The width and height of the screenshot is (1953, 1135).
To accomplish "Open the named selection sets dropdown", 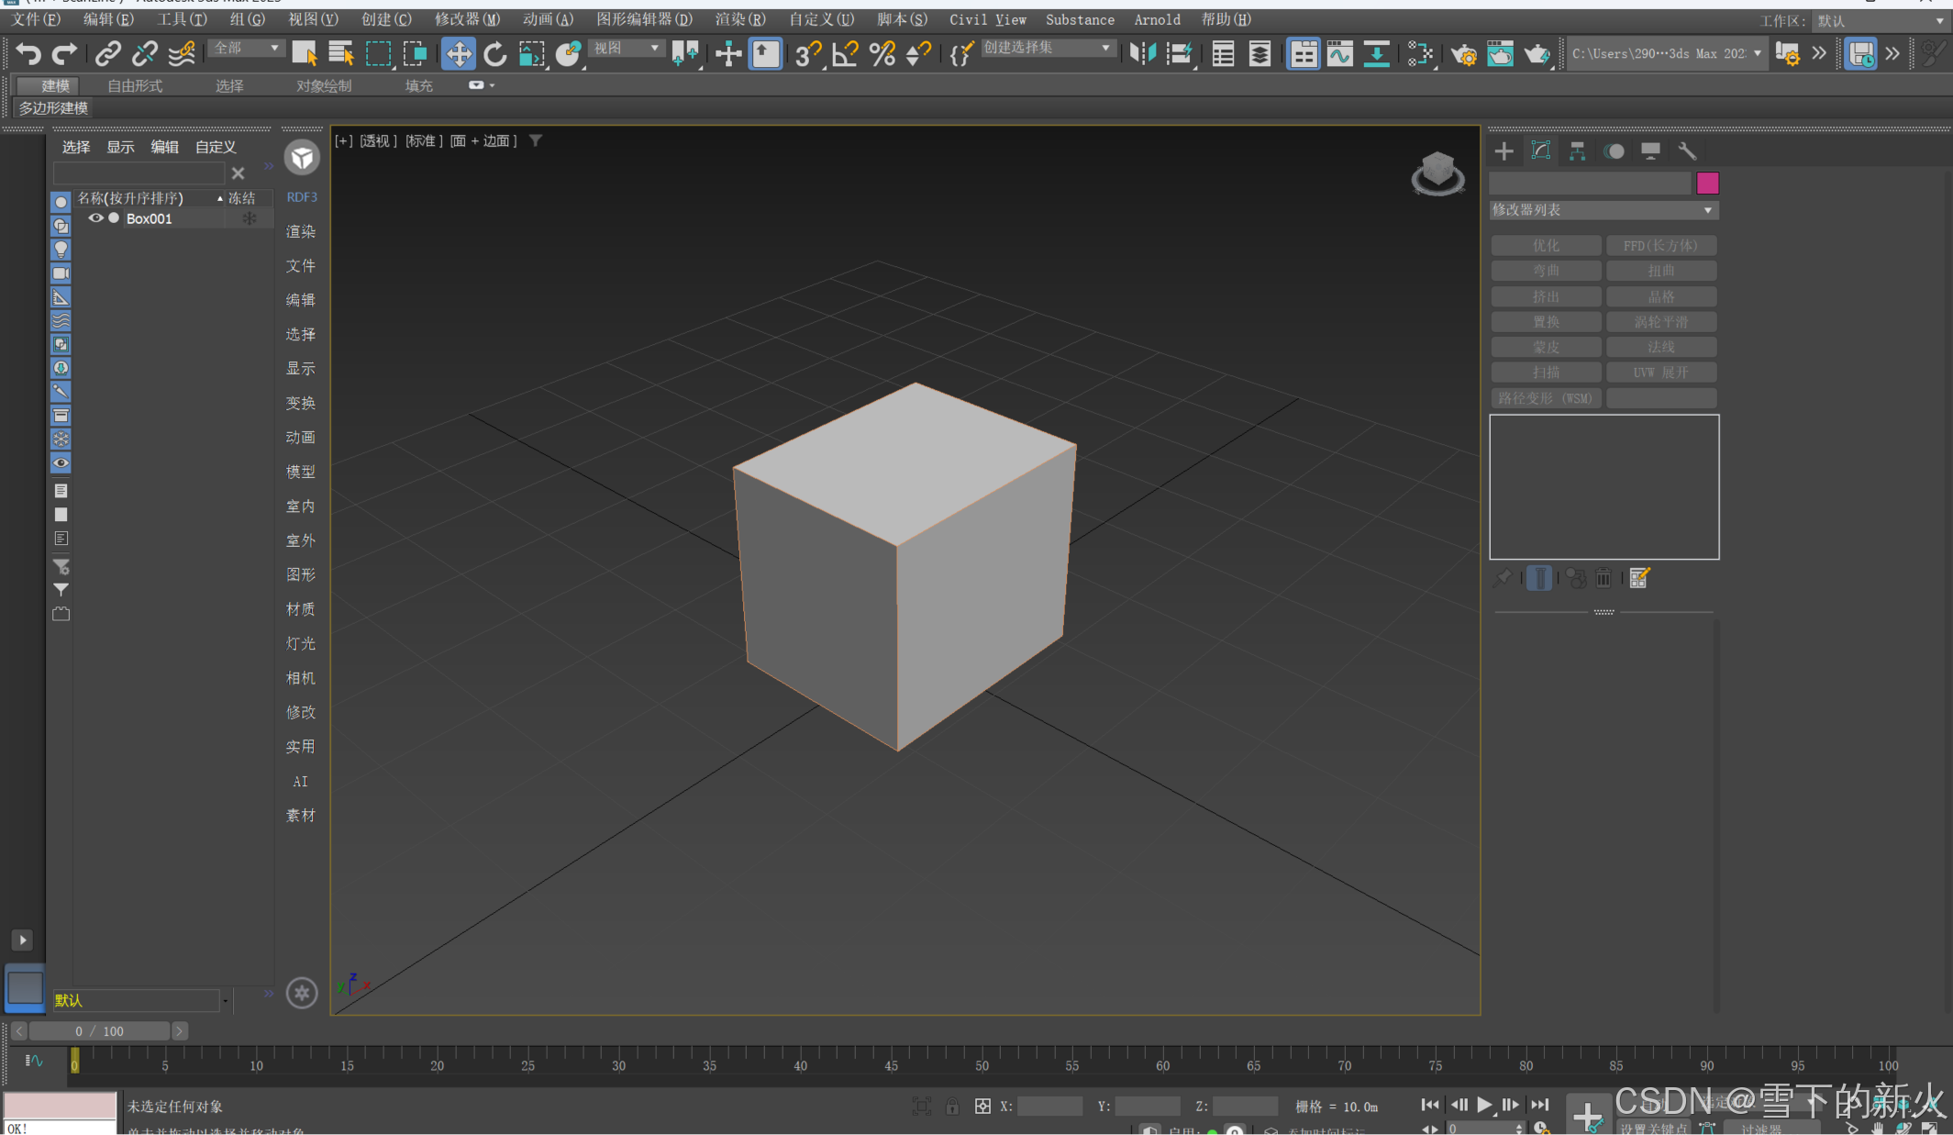I will [x=1048, y=48].
